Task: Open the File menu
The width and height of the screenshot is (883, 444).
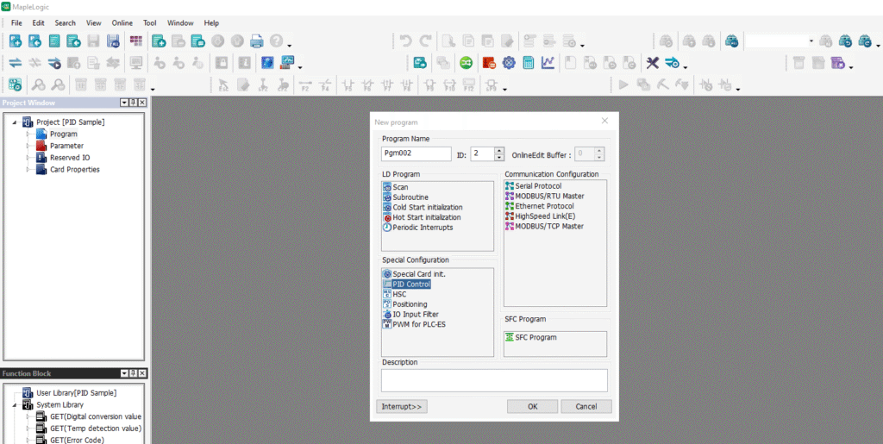Action: 16,23
